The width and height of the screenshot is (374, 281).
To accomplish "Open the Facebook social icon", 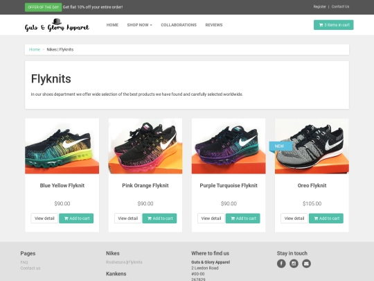I will (281, 264).
